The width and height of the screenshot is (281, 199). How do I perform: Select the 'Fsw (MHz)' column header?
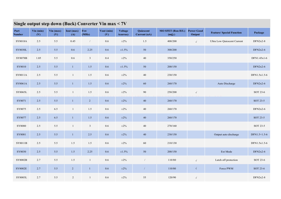click(x=90, y=33)
